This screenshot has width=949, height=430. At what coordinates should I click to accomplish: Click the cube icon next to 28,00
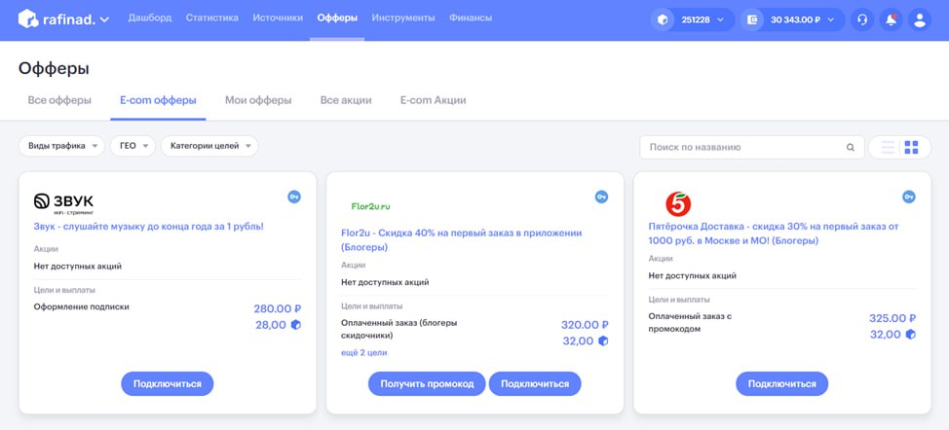(296, 325)
